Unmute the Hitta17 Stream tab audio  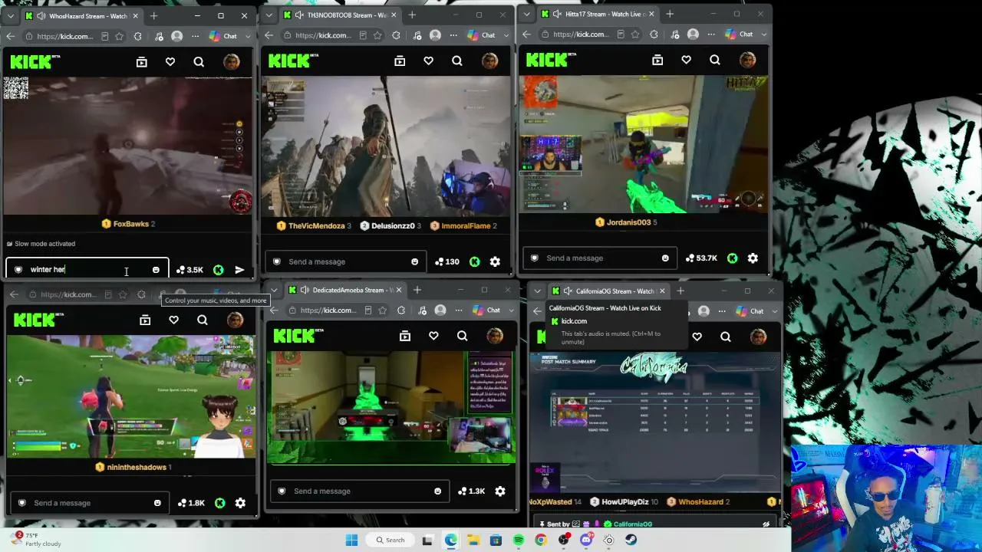tap(557, 14)
